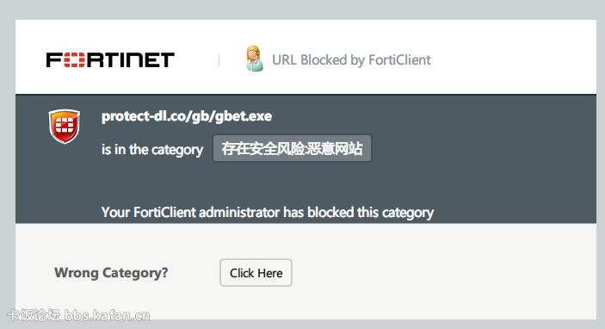Click the bbs.kafan.cn watermark text
Image resolution: width=605 pixels, height=329 pixels.
point(107,315)
